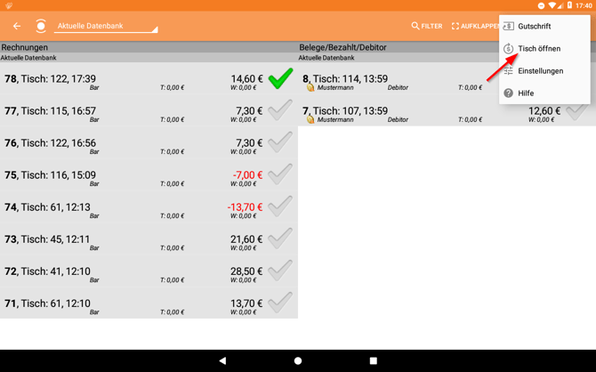Click the Mustermann debtor icon on receipt 8

tap(310, 88)
